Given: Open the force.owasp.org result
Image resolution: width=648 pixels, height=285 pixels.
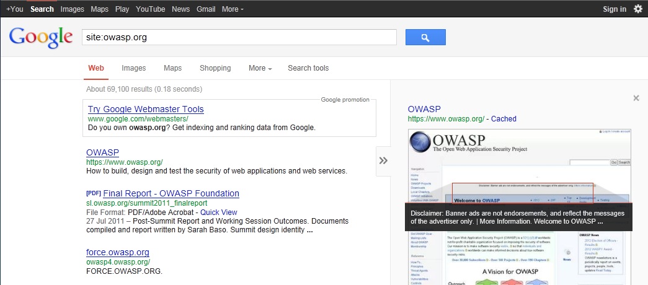Looking at the screenshot, I should (x=117, y=253).
